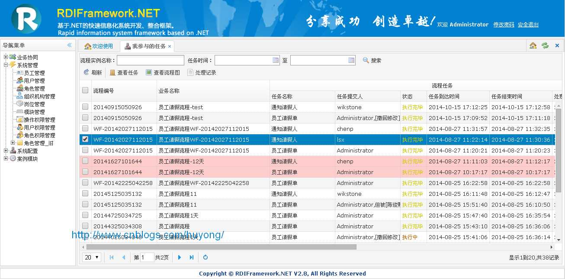Select the 系统配置 tree node
The width and height of the screenshot is (565, 279).
click(x=27, y=151)
